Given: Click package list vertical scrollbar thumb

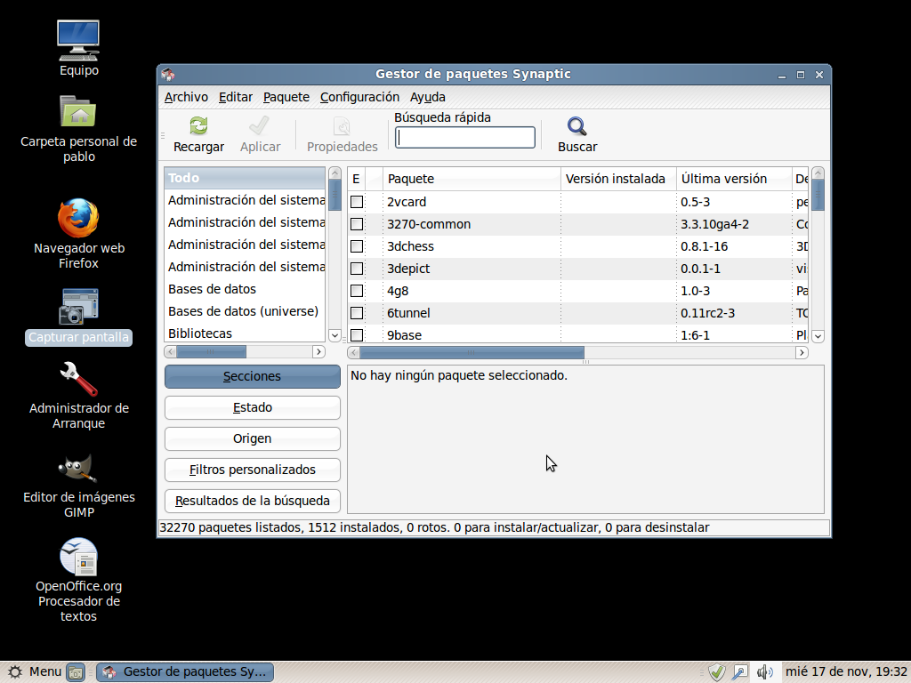Looking at the screenshot, I should click(818, 195).
